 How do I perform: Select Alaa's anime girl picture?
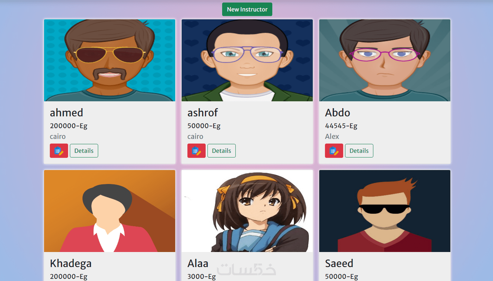tap(247, 211)
